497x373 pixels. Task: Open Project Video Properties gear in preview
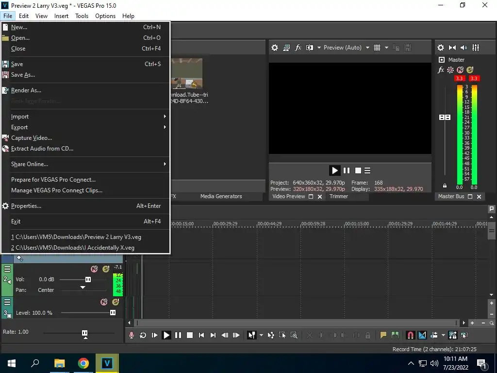(x=275, y=48)
